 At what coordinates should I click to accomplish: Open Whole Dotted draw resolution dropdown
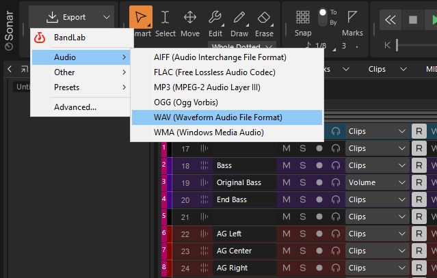pos(242,45)
